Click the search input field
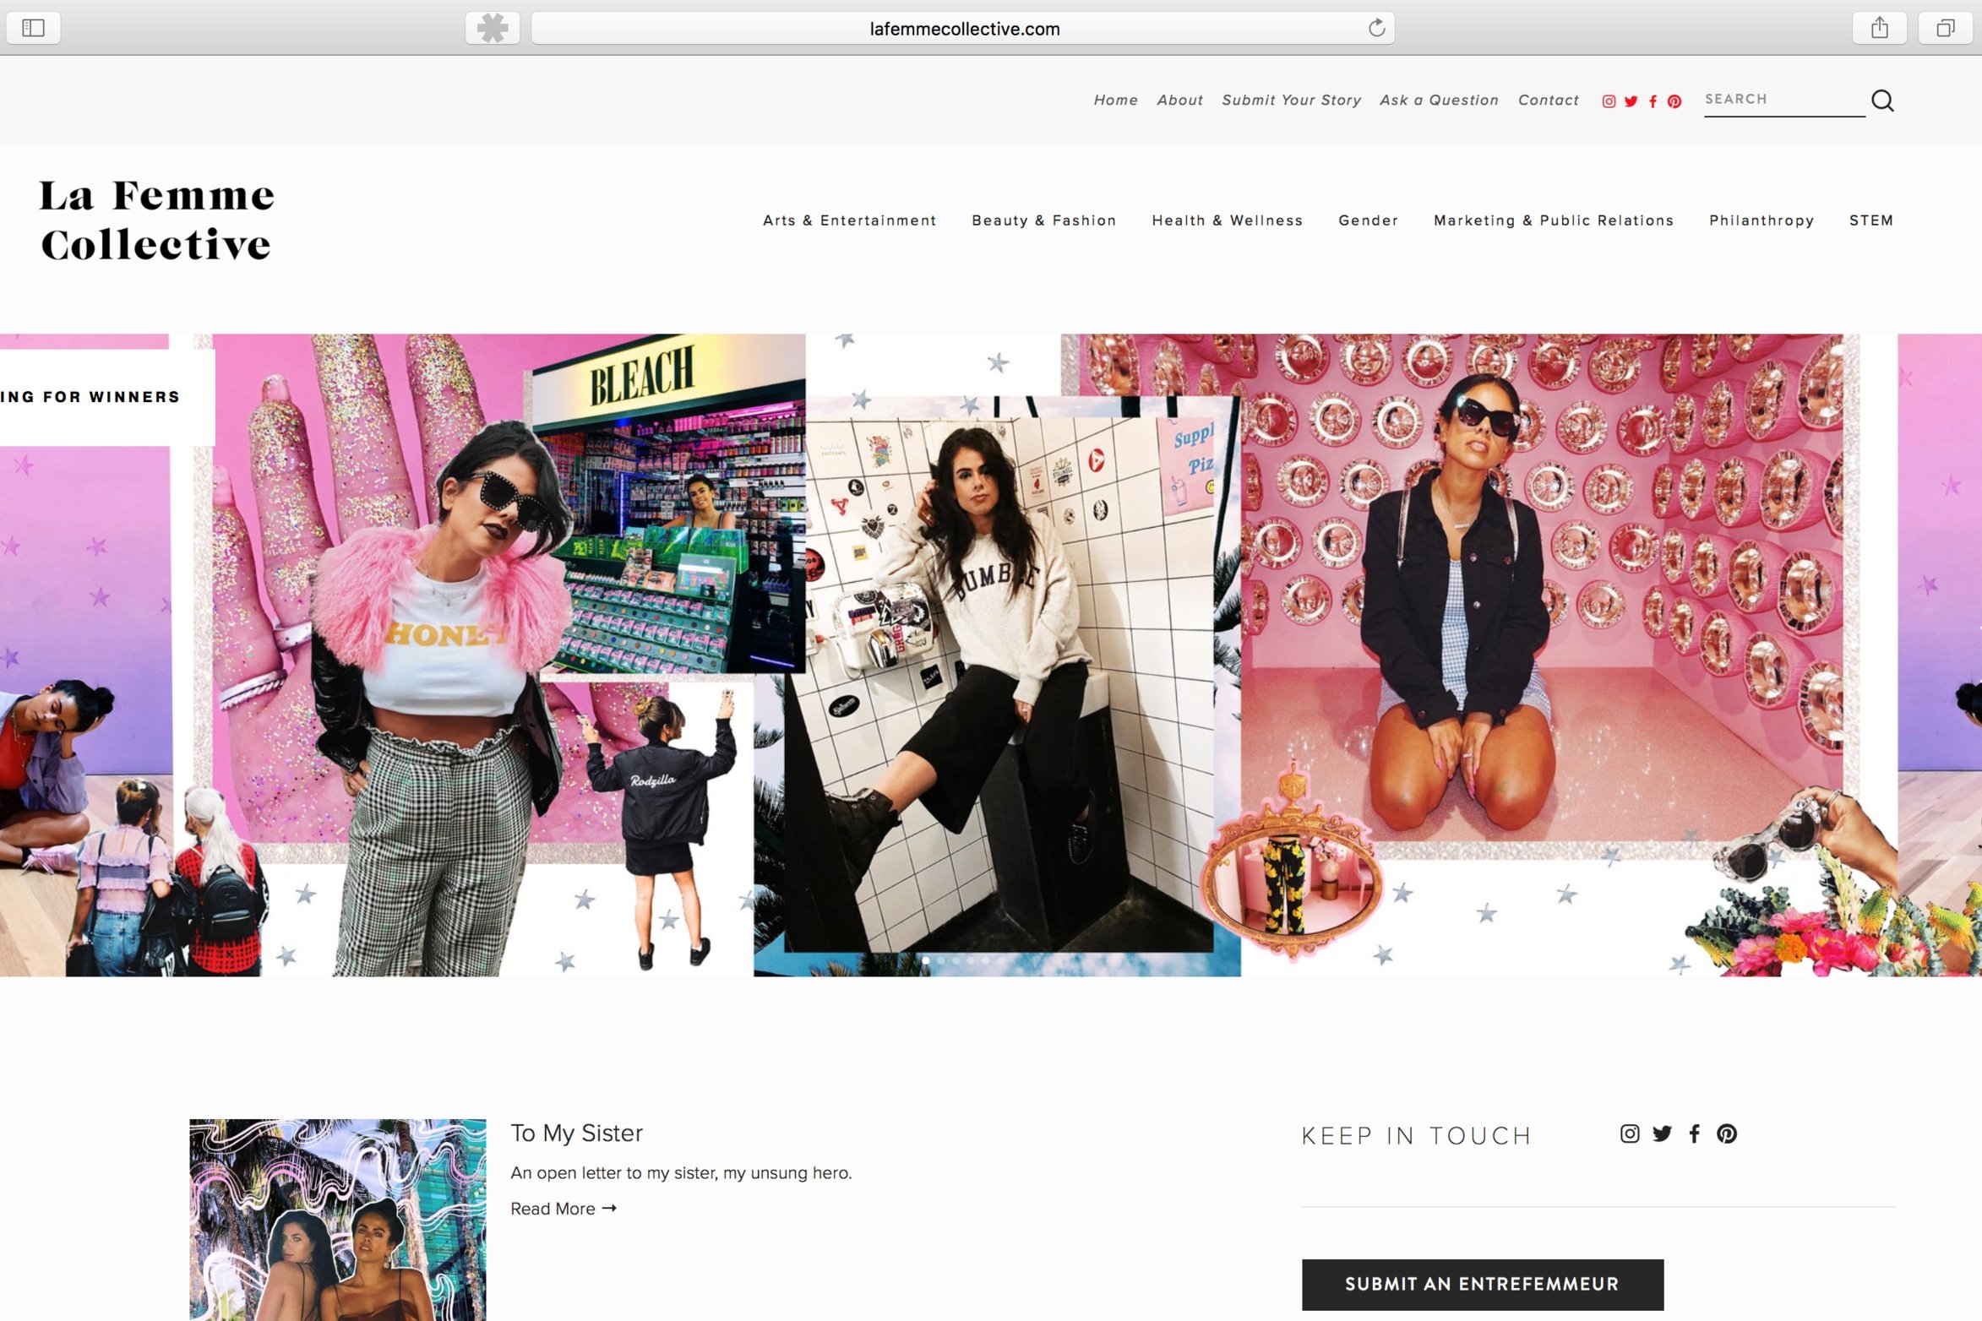 pos(1786,99)
